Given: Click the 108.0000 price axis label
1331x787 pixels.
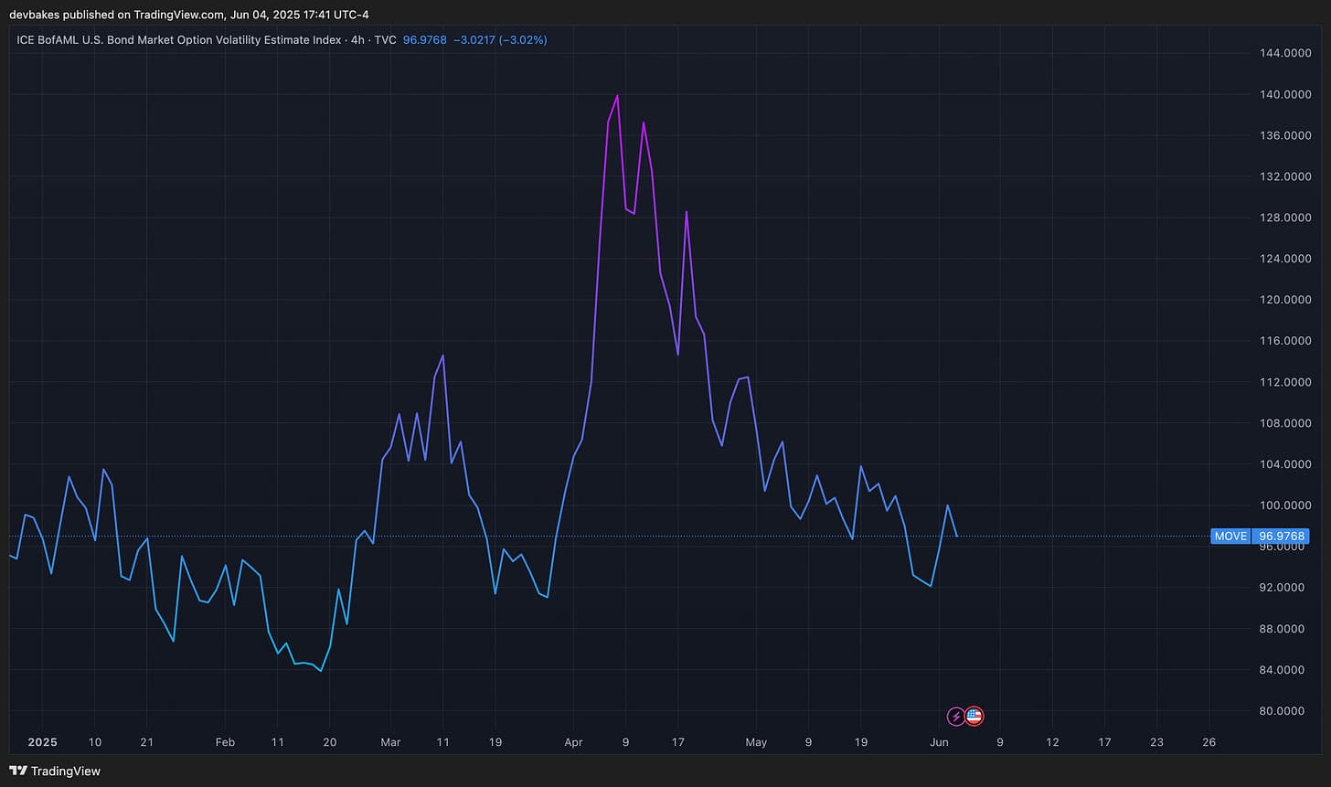Looking at the screenshot, I should point(1283,423).
